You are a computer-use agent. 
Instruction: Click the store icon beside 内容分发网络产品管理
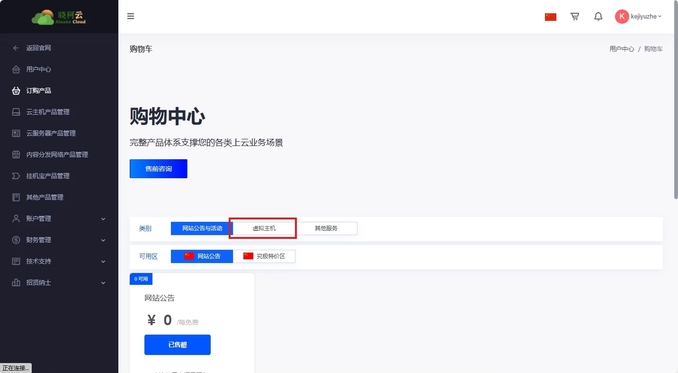(16, 155)
